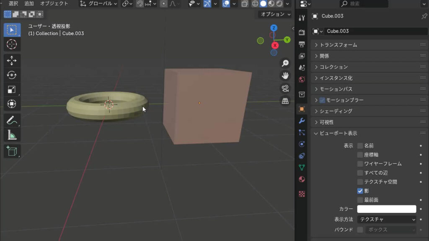Expand the 可視性 panel
Viewport: 429px width, 241px height.
click(x=369, y=122)
